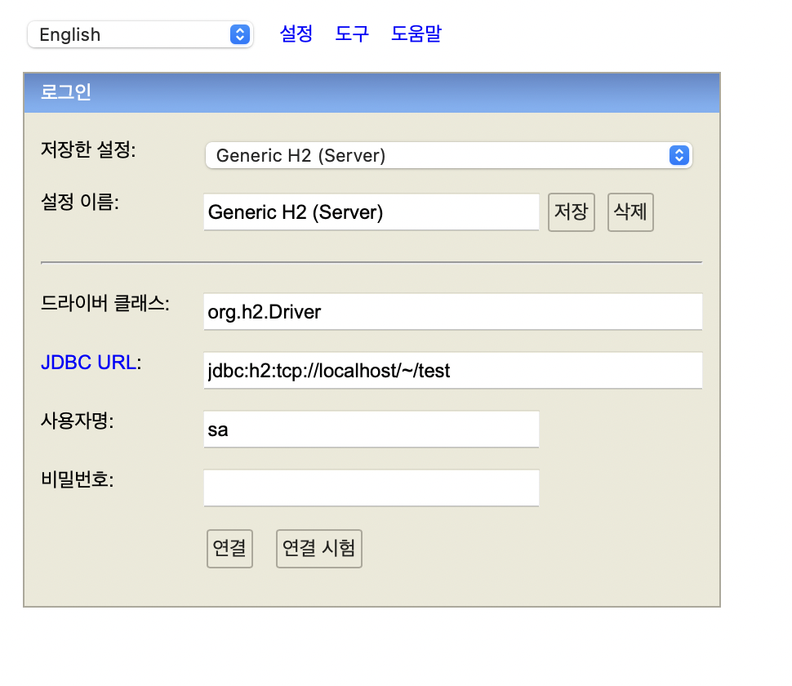Screen dimensions: 792x686
Task: Open the English language dropdown
Action: pyautogui.click(x=140, y=34)
